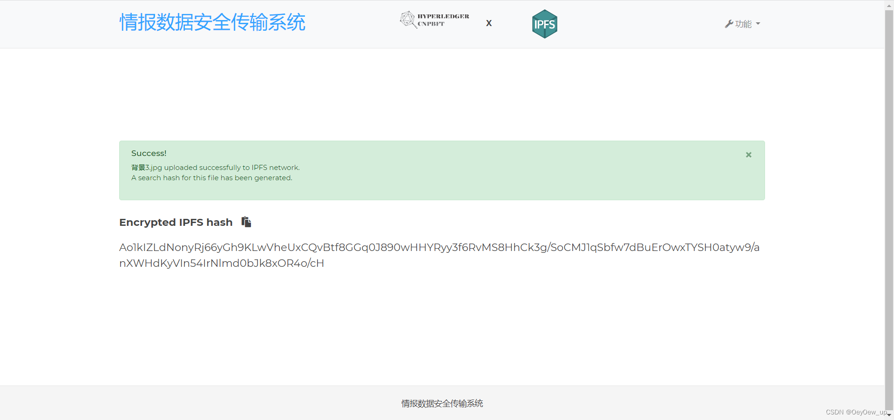Click the IPFS hexagon logo
Viewport: 894px width, 420px height.
(544, 24)
